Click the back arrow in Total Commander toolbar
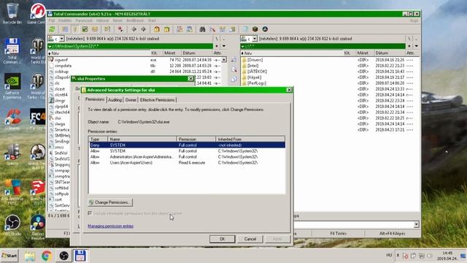Image resolution: width=467 pixels, height=263 pixels. pos(134,29)
